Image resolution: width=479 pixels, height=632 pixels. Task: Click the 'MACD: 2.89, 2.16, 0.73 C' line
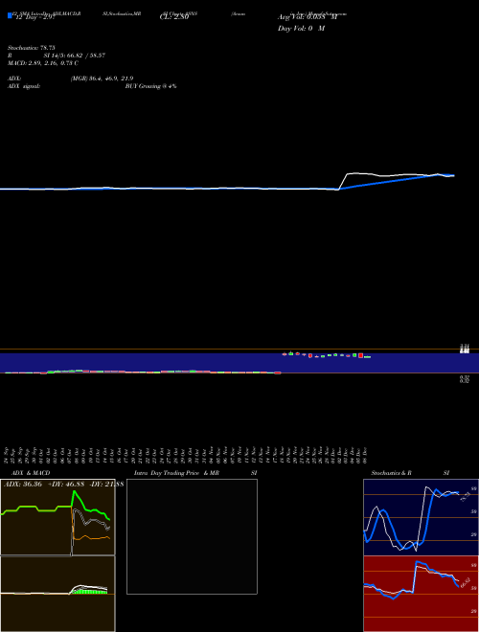point(43,63)
